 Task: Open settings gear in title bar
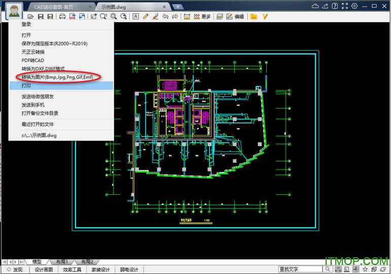pyautogui.click(x=354, y=6)
